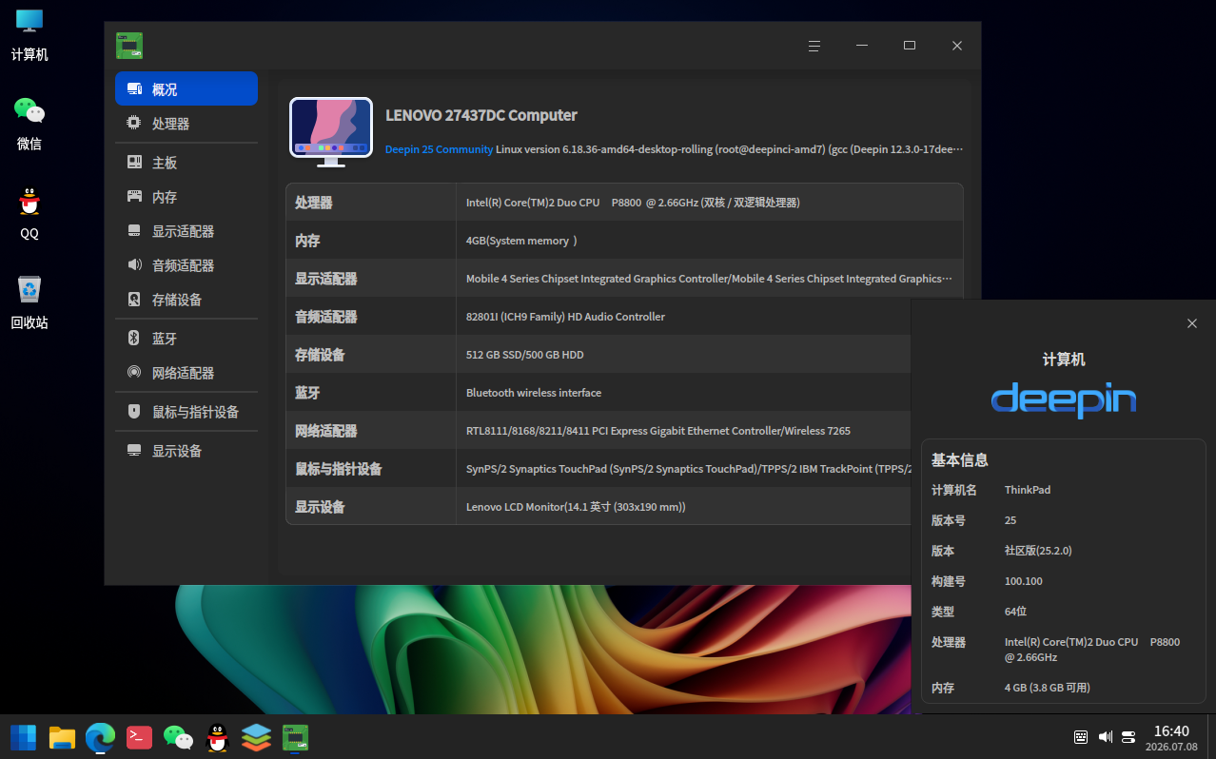The height and width of the screenshot is (759, 1216).
Task: Open the layered-stack app icon in taskbar
Action: [256, 737]
